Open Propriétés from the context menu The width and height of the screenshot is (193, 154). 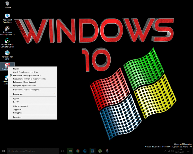click(33, 117)
